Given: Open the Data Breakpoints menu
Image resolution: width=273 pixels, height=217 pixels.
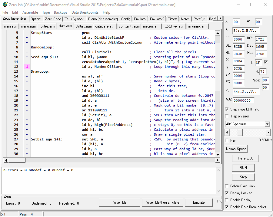Looking at the screenshot, I should point(85,12).
